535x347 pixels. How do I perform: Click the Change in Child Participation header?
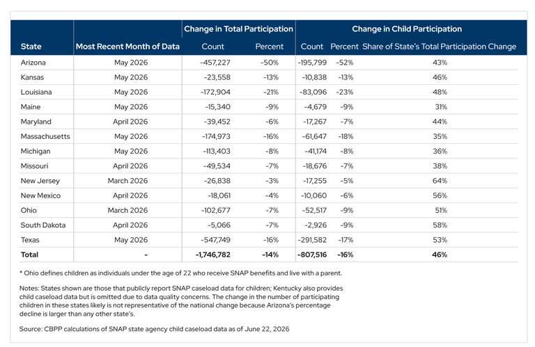407,29
